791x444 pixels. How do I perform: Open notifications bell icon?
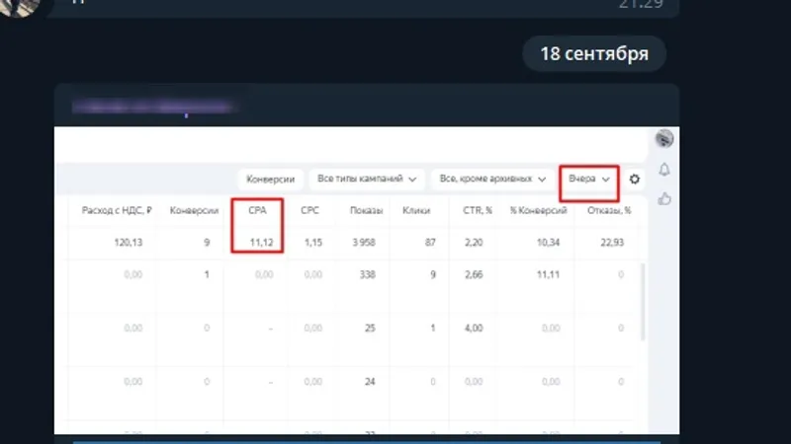point(664,170)
